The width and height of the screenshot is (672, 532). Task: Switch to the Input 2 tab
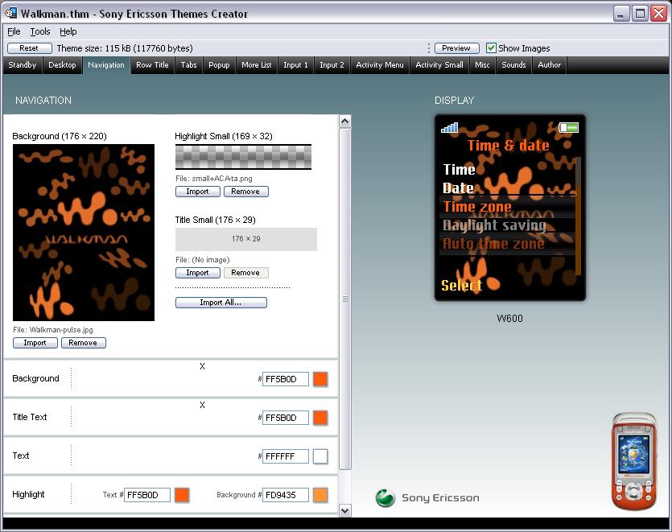point(332,65)
